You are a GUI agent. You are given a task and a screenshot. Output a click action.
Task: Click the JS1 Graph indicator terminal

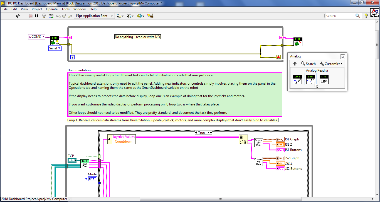280,139
